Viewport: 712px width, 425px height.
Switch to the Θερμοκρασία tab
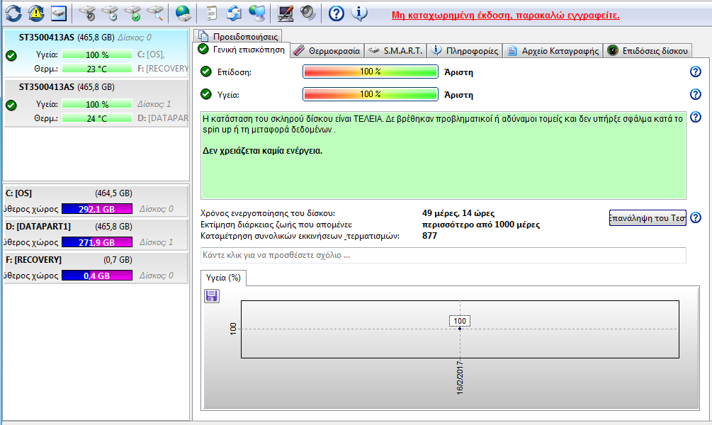tap(327, 50)
